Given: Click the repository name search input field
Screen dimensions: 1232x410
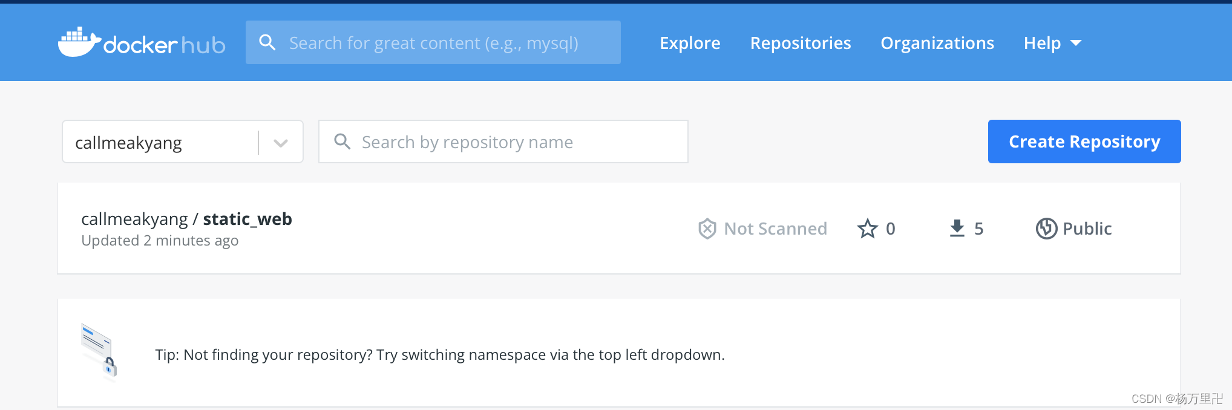Looking at the screenshot, I should (502, 141).
